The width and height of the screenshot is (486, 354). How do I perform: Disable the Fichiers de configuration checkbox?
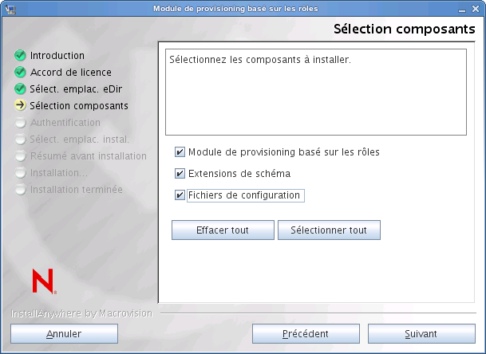click(180, 195)
